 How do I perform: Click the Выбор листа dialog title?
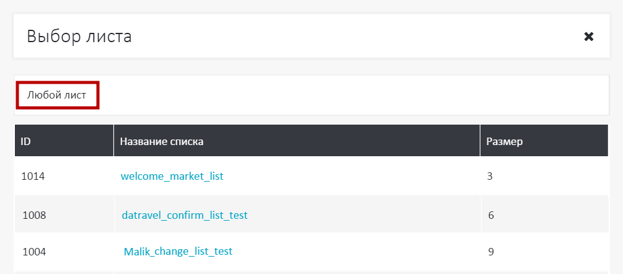click(x=79, y=37)
